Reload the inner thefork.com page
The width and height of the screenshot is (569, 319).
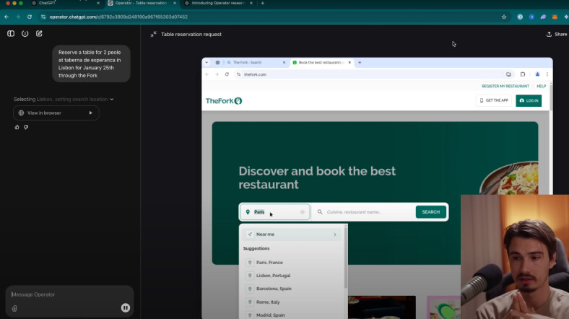(227, 74)
